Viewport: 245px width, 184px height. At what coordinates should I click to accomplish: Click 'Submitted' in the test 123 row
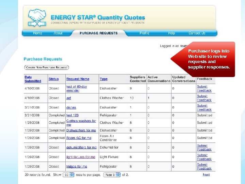205,115
